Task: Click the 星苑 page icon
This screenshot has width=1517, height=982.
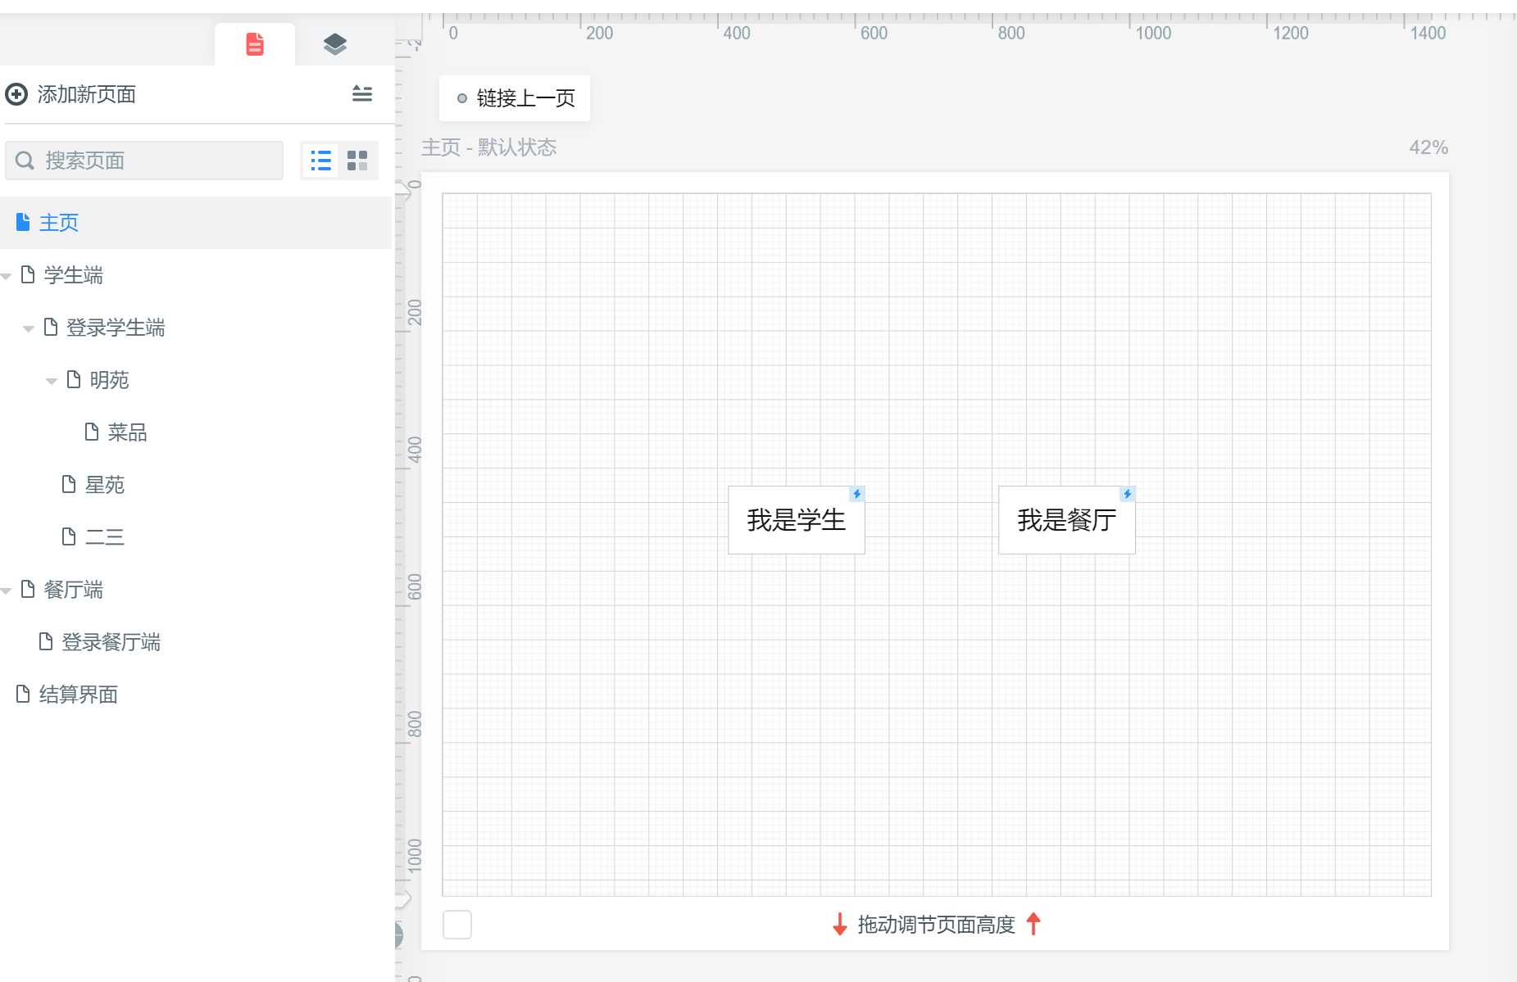Action: click(69, 484)
